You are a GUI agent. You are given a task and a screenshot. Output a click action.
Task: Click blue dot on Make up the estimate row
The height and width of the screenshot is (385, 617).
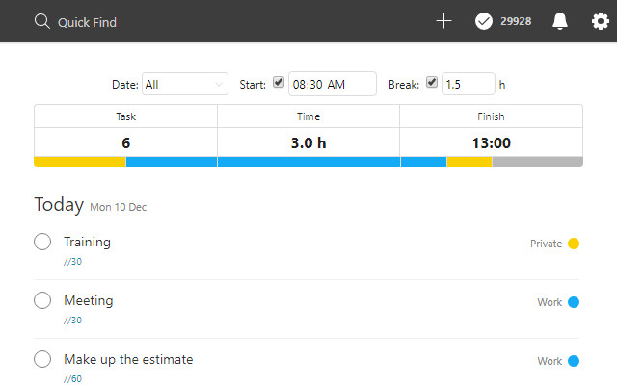pyautogui.click(x=574, y=361)
